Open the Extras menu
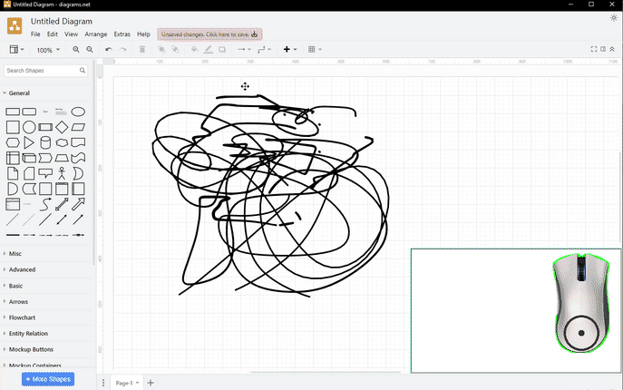The width and height of the screenshot is (623, 390). [122, 34]
